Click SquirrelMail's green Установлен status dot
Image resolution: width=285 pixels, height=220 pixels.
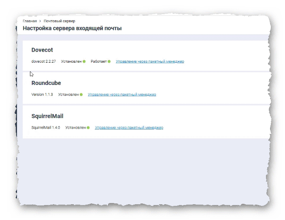coord(88,128)
